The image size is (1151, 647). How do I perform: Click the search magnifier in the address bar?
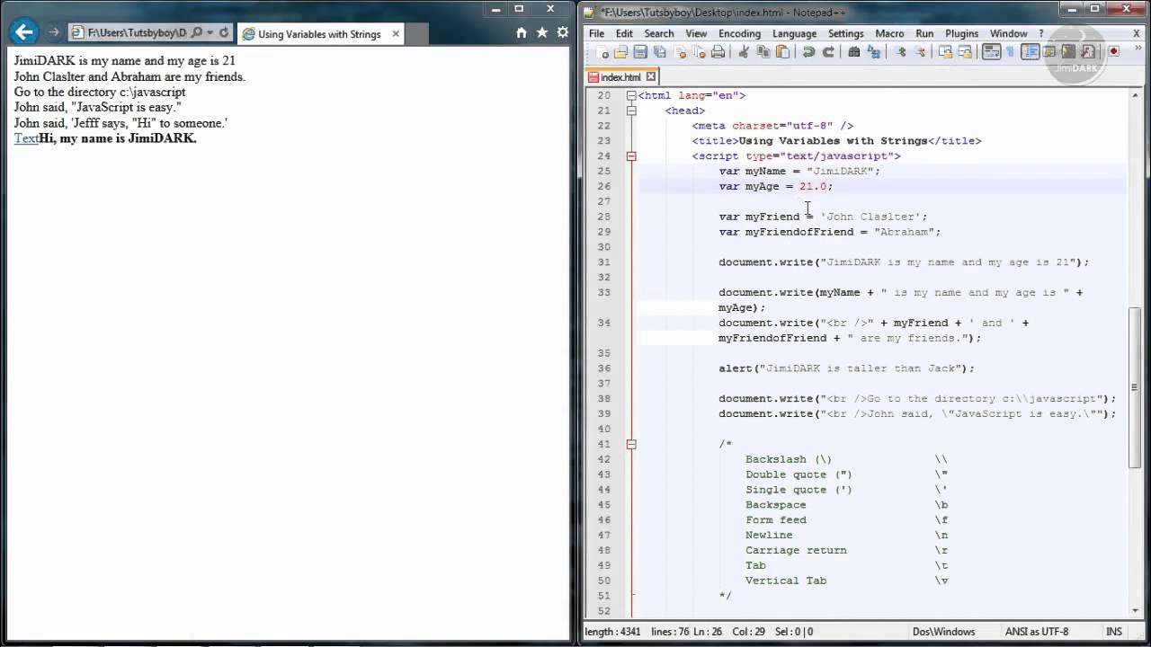pos(197,33)
